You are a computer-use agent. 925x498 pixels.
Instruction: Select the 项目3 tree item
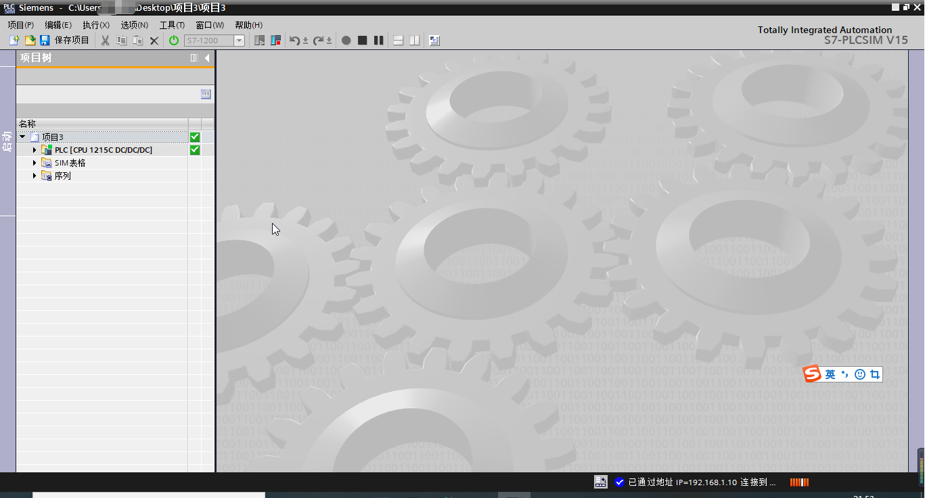(x=53, y=136)
